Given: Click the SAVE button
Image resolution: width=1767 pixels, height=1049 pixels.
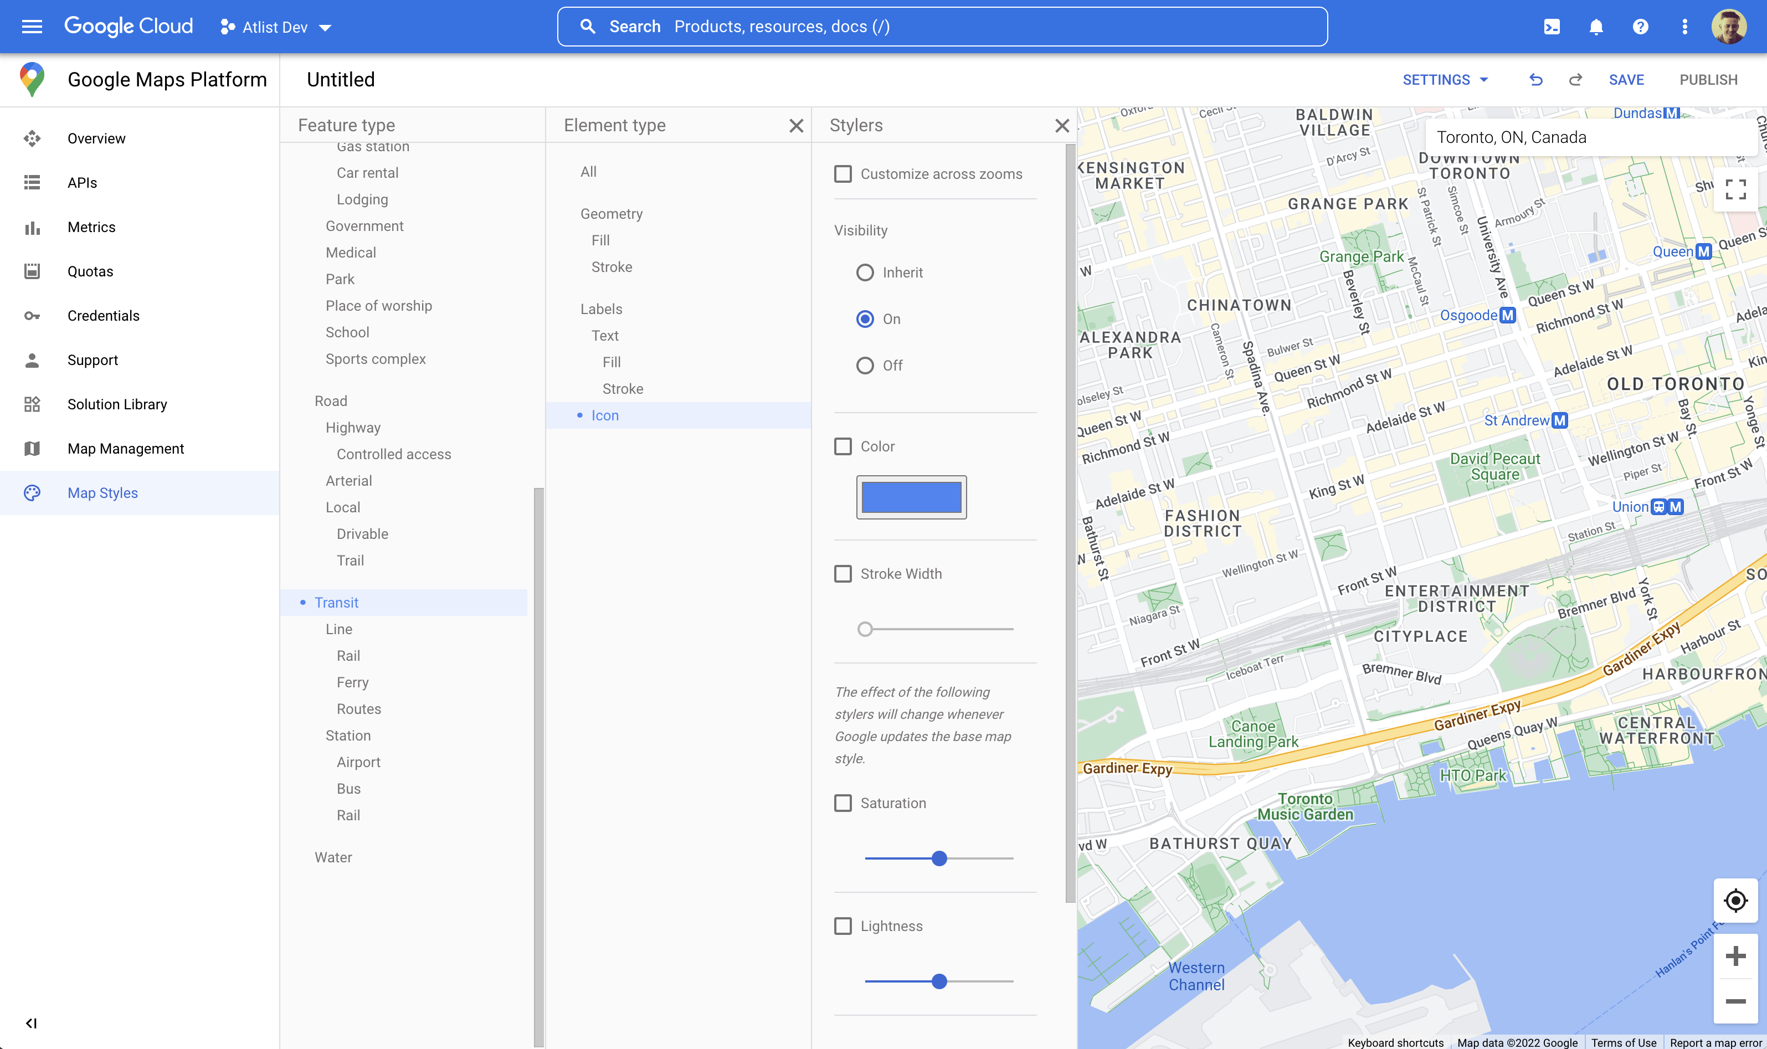Looking at the screenshot, I should point(1626,79).
